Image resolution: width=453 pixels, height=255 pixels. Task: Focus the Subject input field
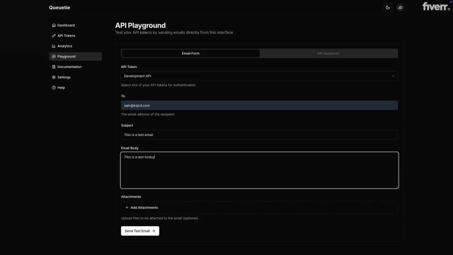pos(260,135)
